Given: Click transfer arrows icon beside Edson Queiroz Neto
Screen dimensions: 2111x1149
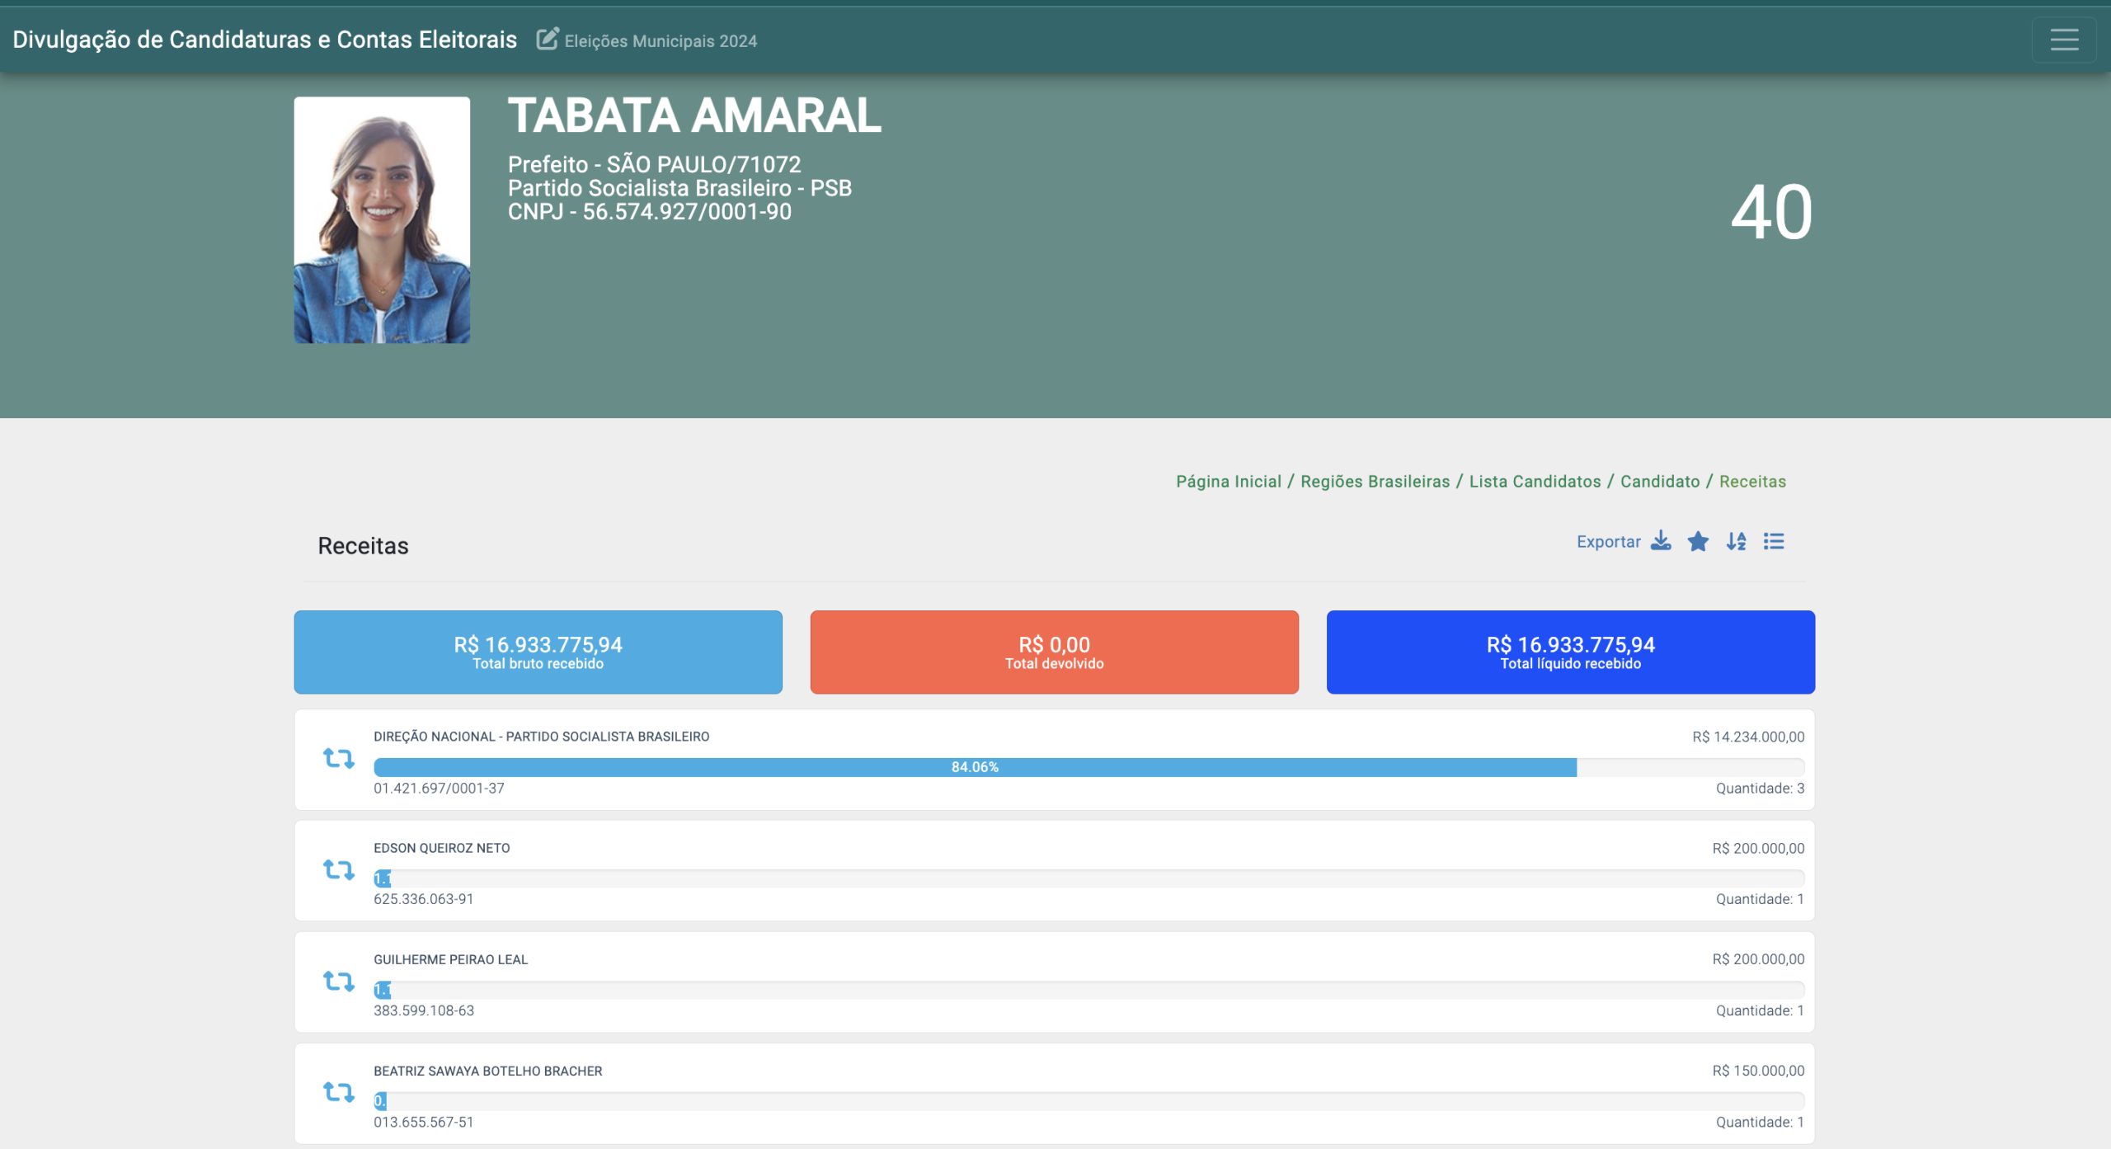Looking at the screenshot, I should [338, 869].
